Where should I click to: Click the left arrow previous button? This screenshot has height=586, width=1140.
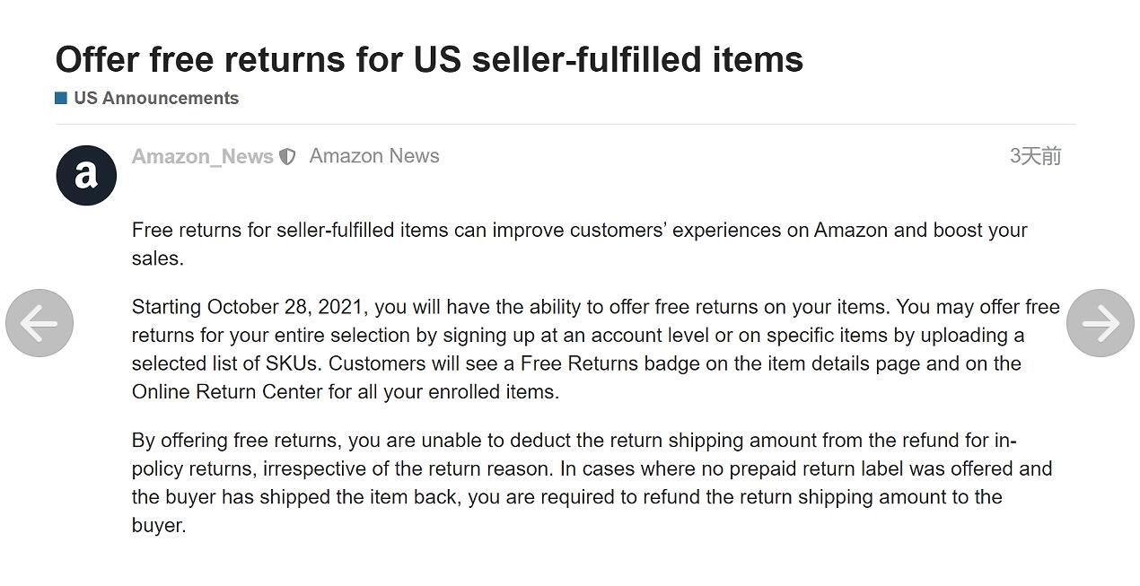tap(39, 323)
